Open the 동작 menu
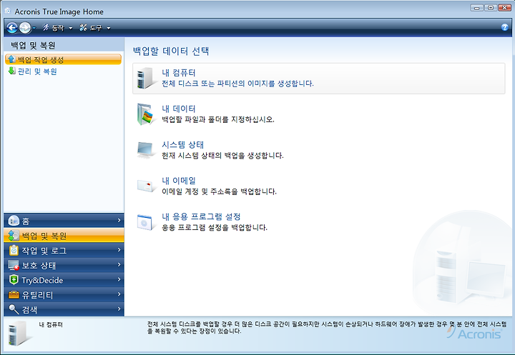 (x=57, y=28)
